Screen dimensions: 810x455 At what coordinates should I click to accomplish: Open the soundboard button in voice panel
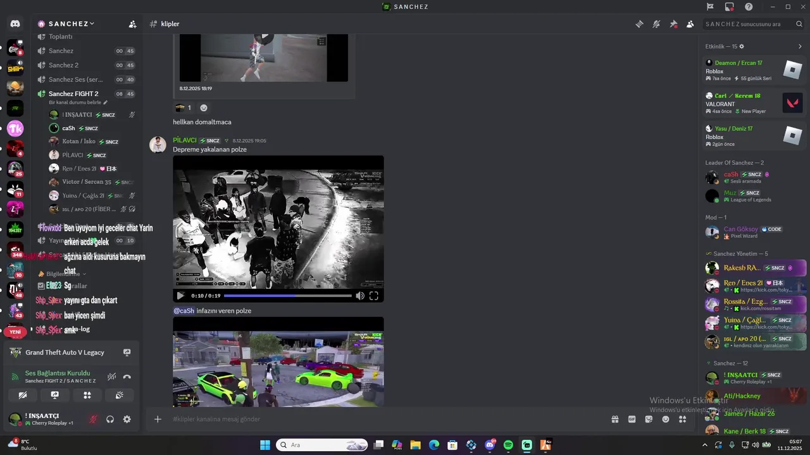(120, 395)
